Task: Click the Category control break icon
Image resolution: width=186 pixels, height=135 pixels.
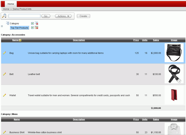Action: 7,23
